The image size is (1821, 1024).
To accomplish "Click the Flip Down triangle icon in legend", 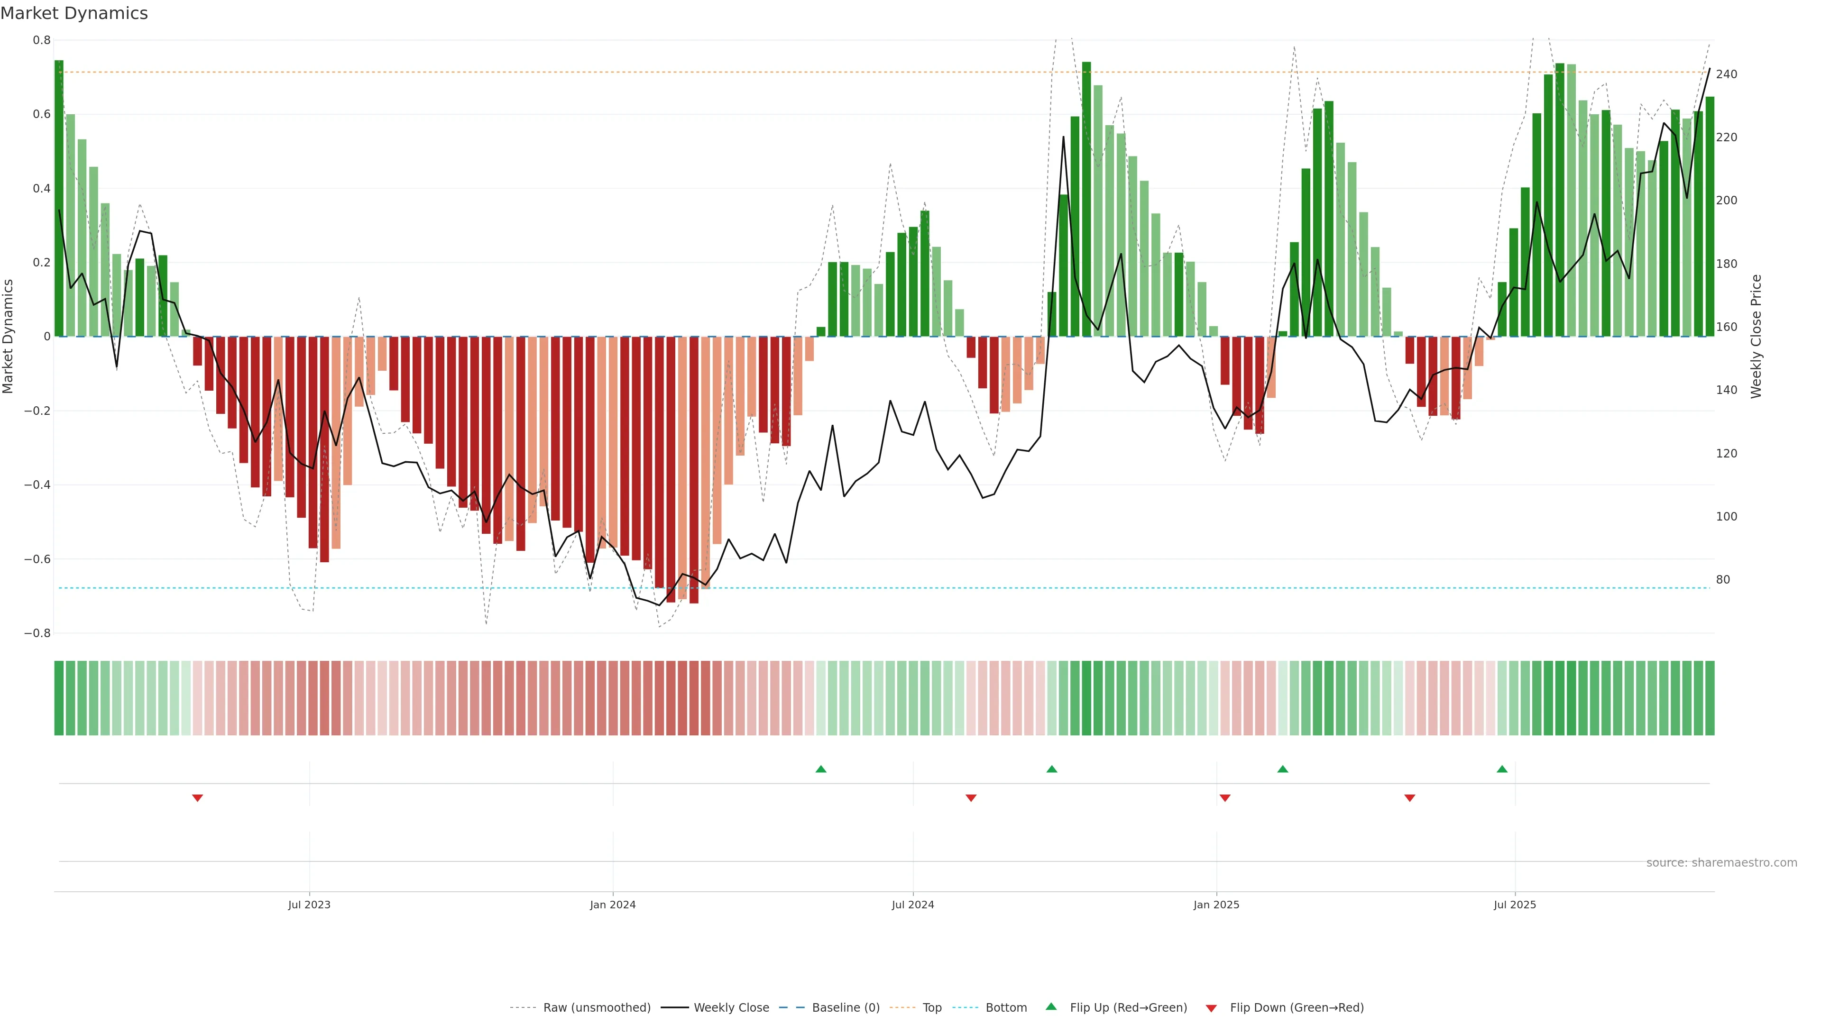I will tap(1211, 1008).
